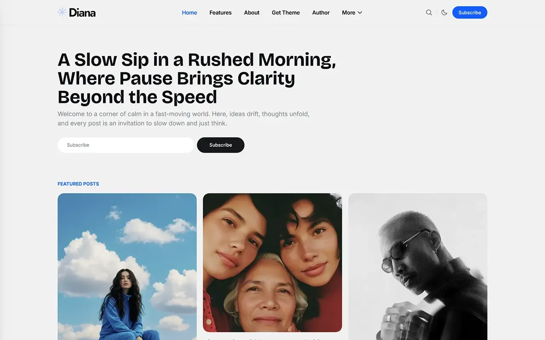Screen dimensions: 545x340
Task: Click the main hero headline text
Action: pyautogui.click(x=197, y=78)
